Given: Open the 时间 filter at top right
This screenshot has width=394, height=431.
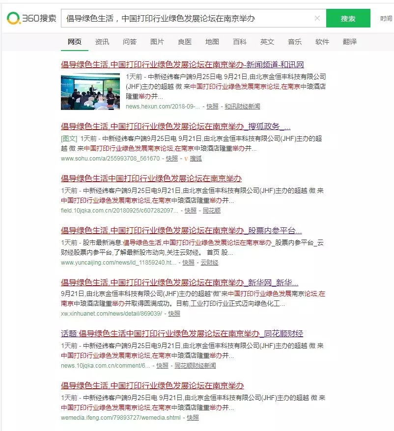Looking at the screenshot, I should point(386,19).
